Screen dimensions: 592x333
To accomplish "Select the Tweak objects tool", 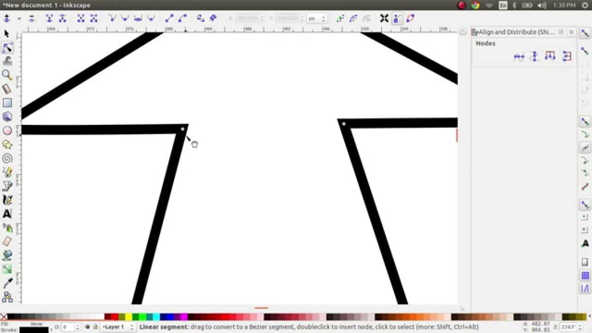I will point(7,61).
